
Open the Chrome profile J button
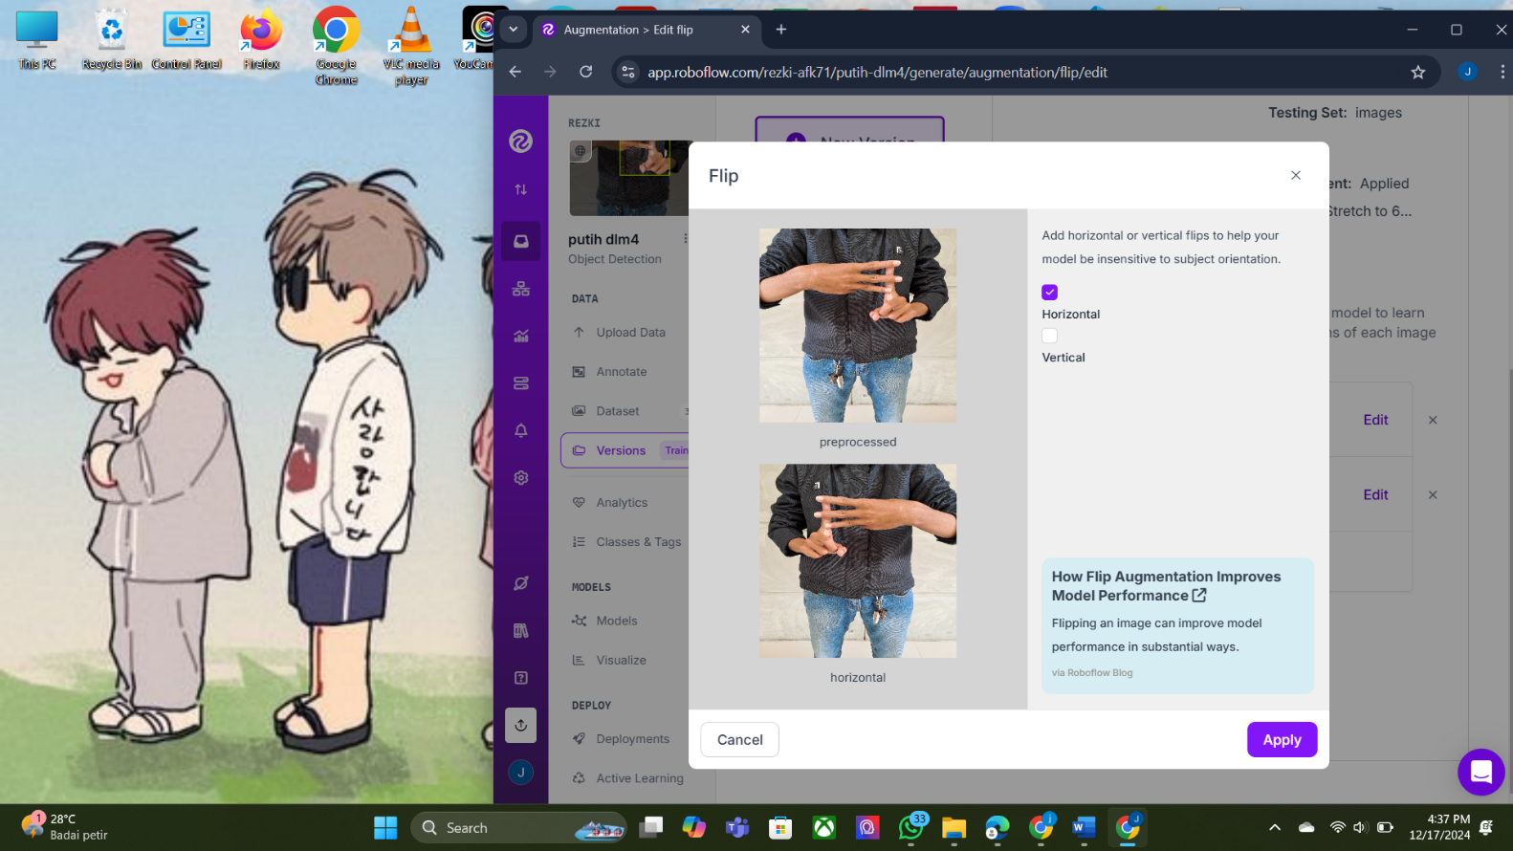click(x=1467, y=72)
